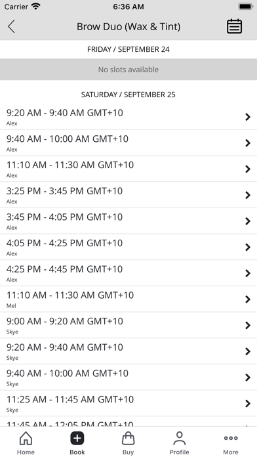257x457 pixels.
Task: Open the More three-dots menu
Action: [x=231, y=443]
